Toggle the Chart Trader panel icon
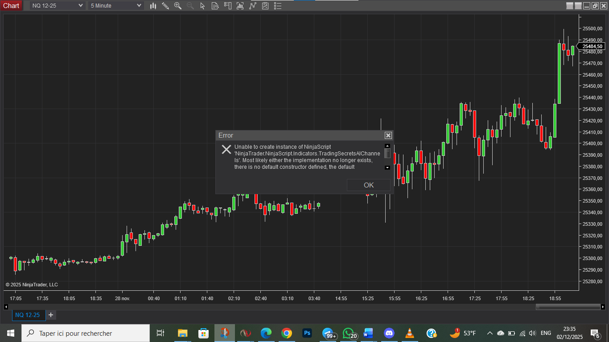609x342 pixels. [228, 6]
